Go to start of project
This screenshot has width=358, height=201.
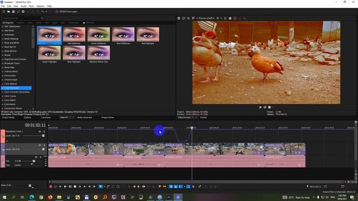79,186
